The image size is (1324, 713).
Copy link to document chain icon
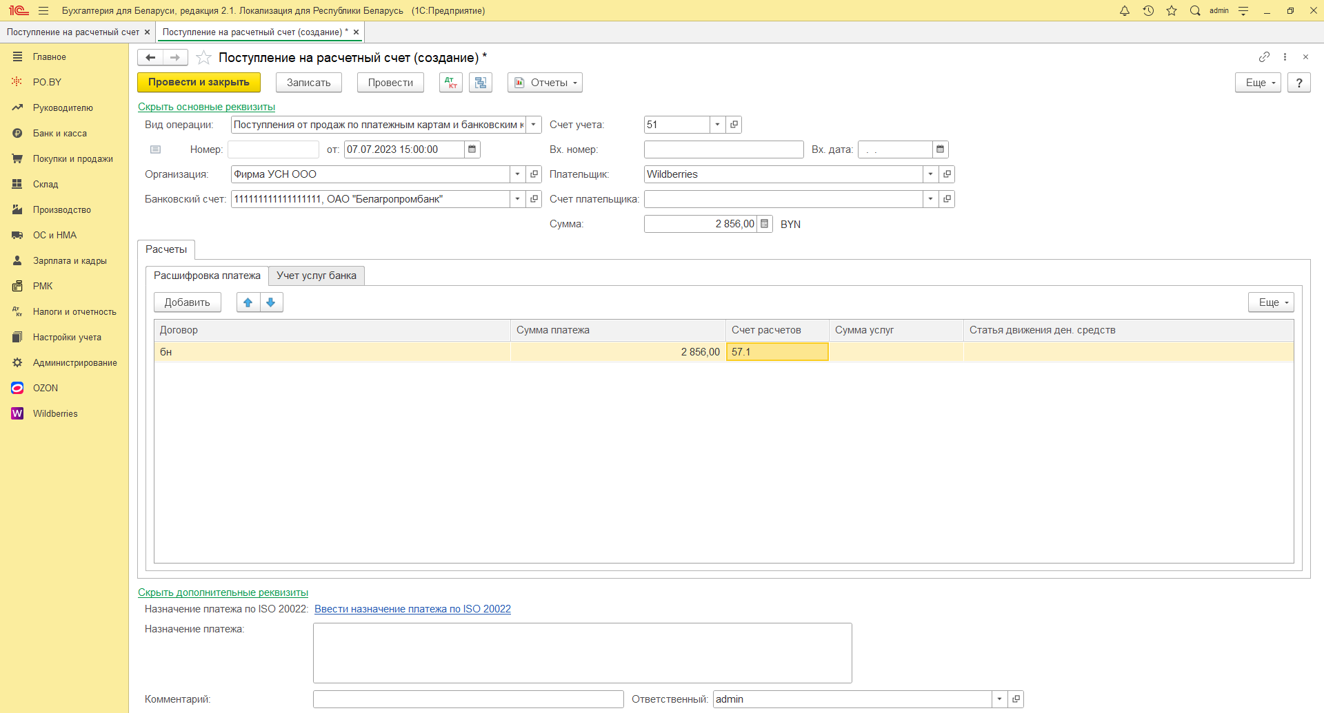coord(1264,56)
